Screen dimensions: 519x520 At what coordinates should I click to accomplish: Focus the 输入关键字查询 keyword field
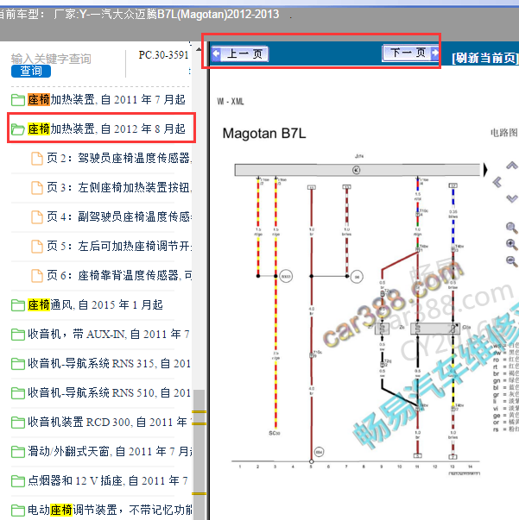tap(51, 59)
